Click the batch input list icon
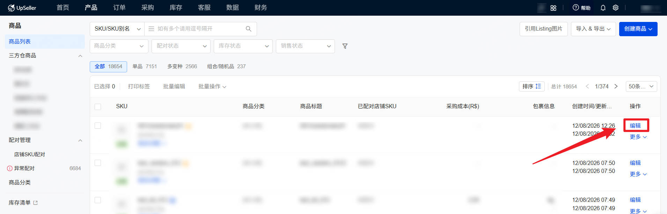This screenshot has height=214, width=667. click(x=151, y=29)
